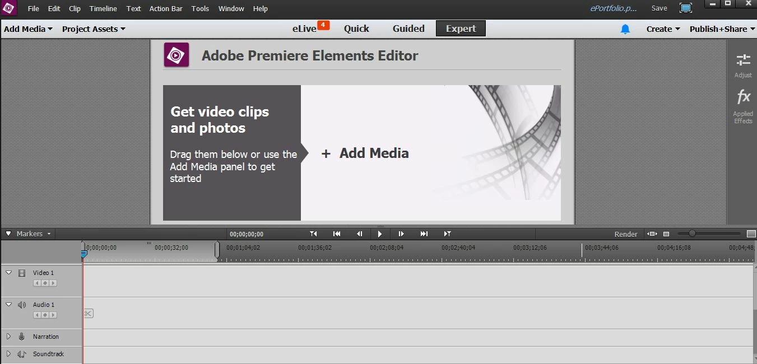Screen dimensions: 757x364
Task: Open the Project Assets dropdown
Action: pyautogui.click(x=94, y=29)
